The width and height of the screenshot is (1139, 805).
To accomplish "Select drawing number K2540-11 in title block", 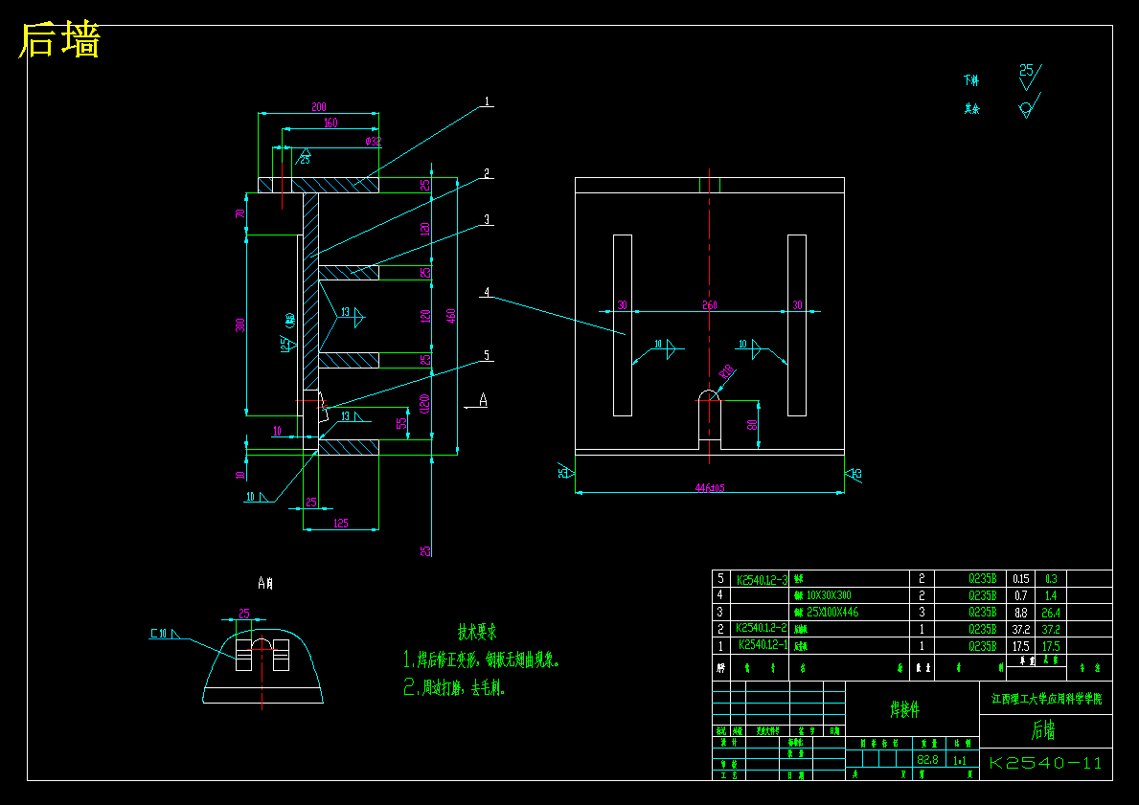I will pos(1046,763).
